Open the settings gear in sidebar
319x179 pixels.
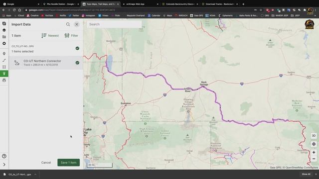tap(4, 43)
